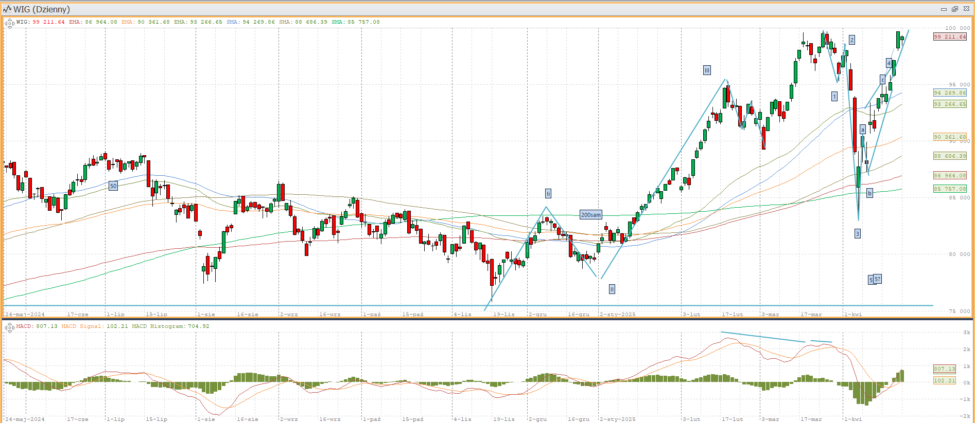This screenshot has height=423, width=975.
Task: Click the 807.13 MACD value axis tag
Action: point(944,369)
